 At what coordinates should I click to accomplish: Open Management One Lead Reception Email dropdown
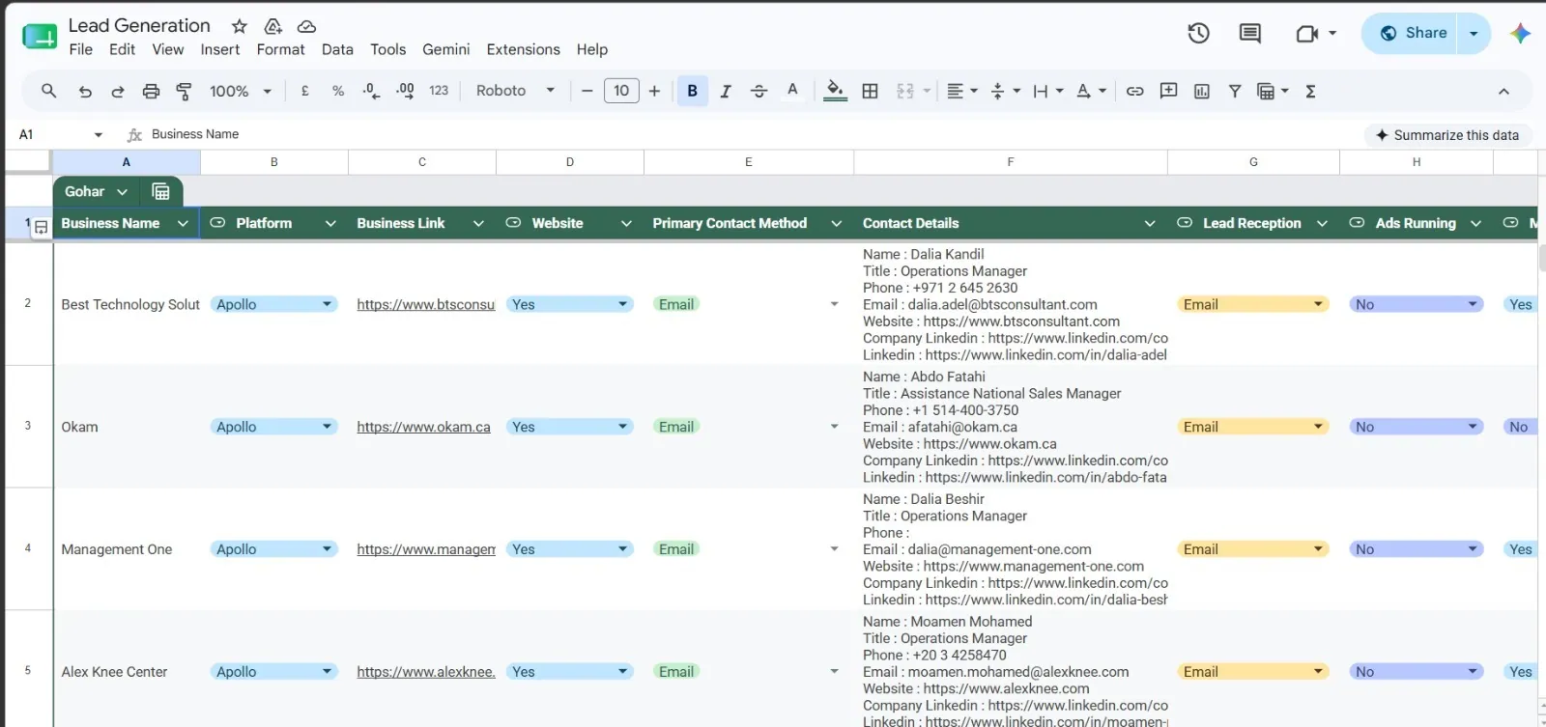[x=1252, y=549]
